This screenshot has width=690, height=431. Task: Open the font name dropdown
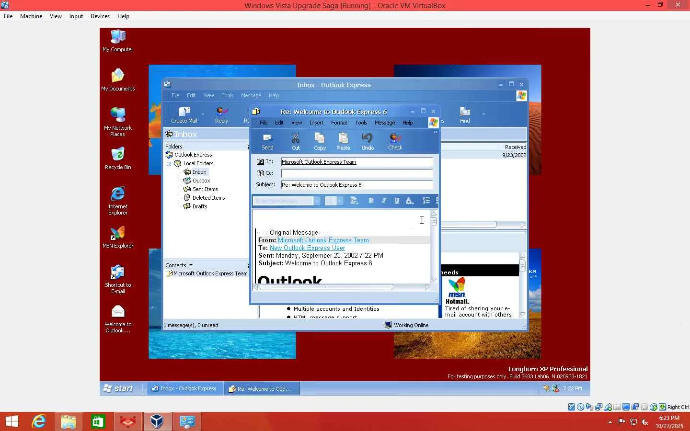[x=317, y=201]
